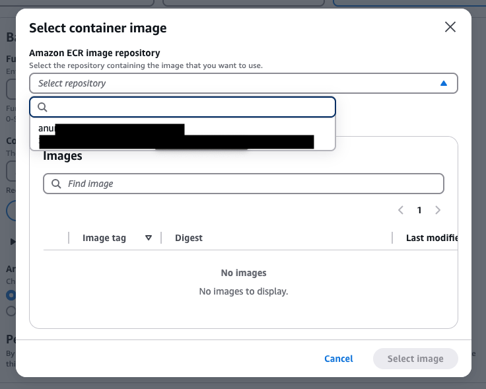Open the Select repository dropdown
Viewport: 486px width, 389px height.
coord(243,83)
